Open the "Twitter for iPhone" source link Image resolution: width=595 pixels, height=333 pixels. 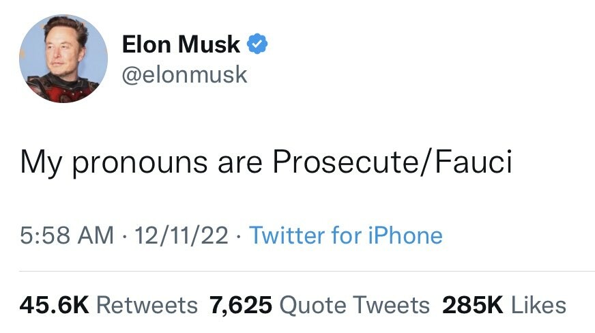click(346, 236)
